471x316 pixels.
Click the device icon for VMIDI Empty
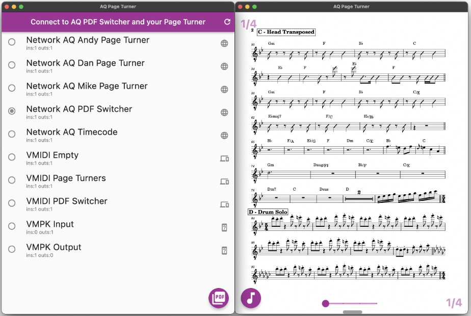click(x=224, y=159)
